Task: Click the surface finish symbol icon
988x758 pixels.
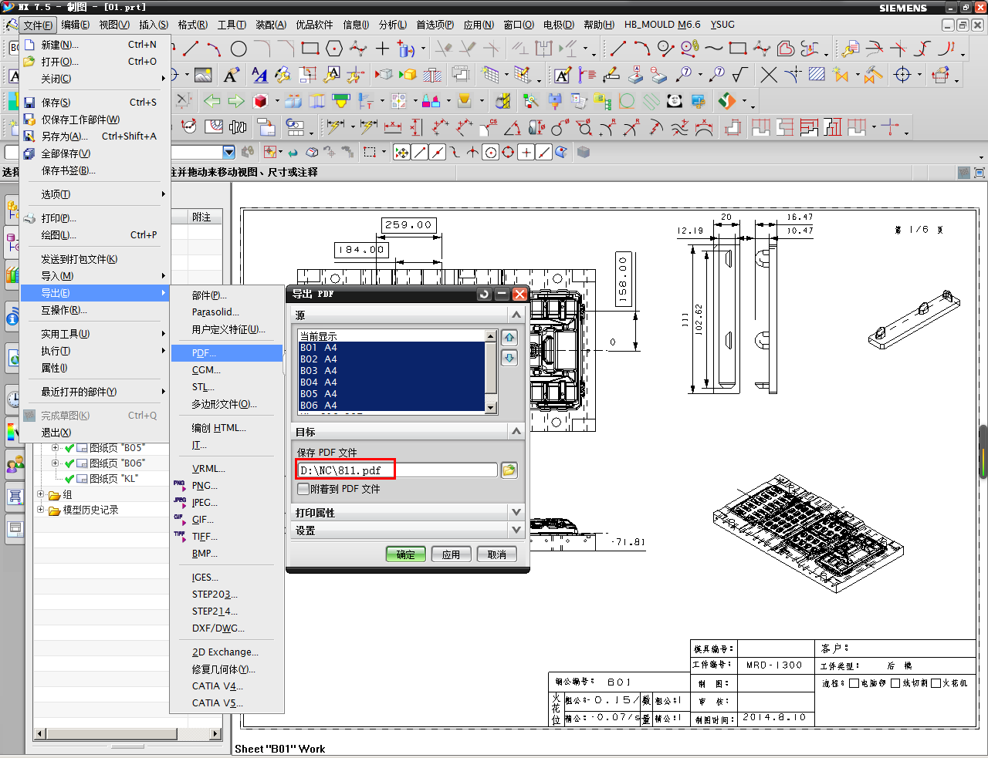Action: tap(740, 75)
